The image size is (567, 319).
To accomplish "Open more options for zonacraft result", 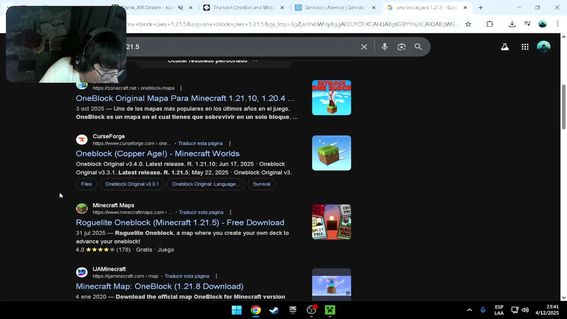I will (x=181, y=88).
